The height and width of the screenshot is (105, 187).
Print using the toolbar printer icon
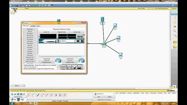(x=20, y=6)
